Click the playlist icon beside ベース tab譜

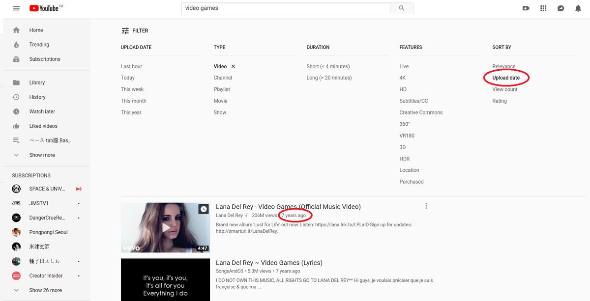click(x=16, y=140)
